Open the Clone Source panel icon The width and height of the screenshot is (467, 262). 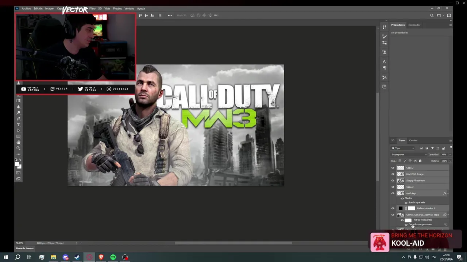pyautogui.click(x=384, y=52)
